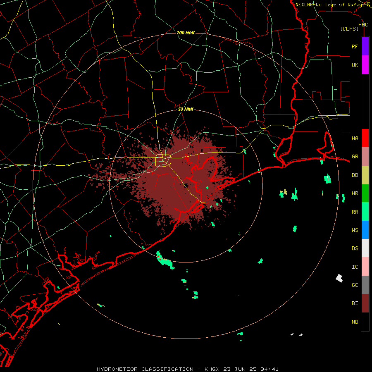Click the UK legend label
372x372 pixels.
coord(355,65)
